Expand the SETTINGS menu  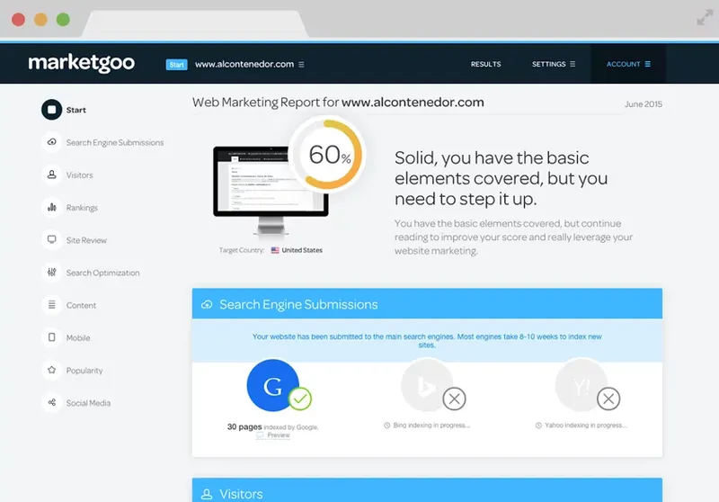(x=554, y=64)
